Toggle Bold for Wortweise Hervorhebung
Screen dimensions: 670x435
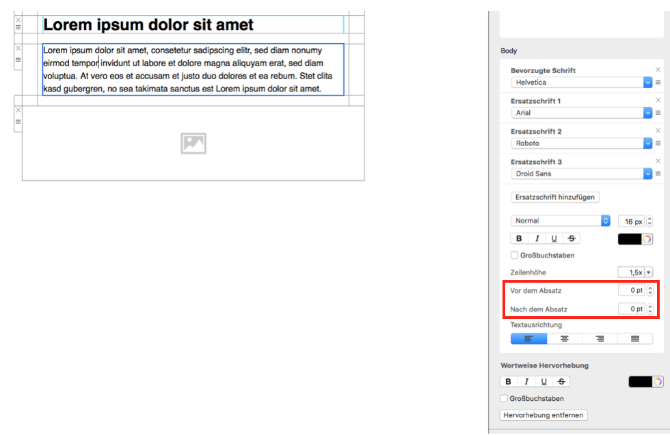pos(509,382)
